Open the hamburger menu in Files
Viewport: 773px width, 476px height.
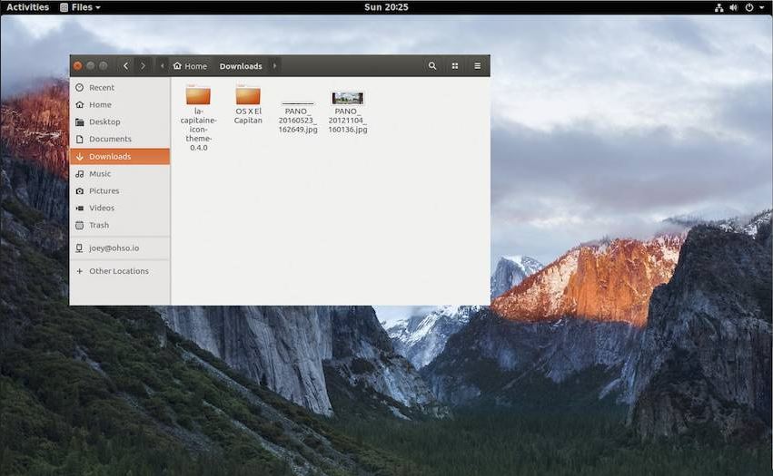(x=477, y=66)
